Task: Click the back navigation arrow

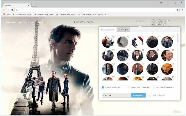Action: point(4,10)
